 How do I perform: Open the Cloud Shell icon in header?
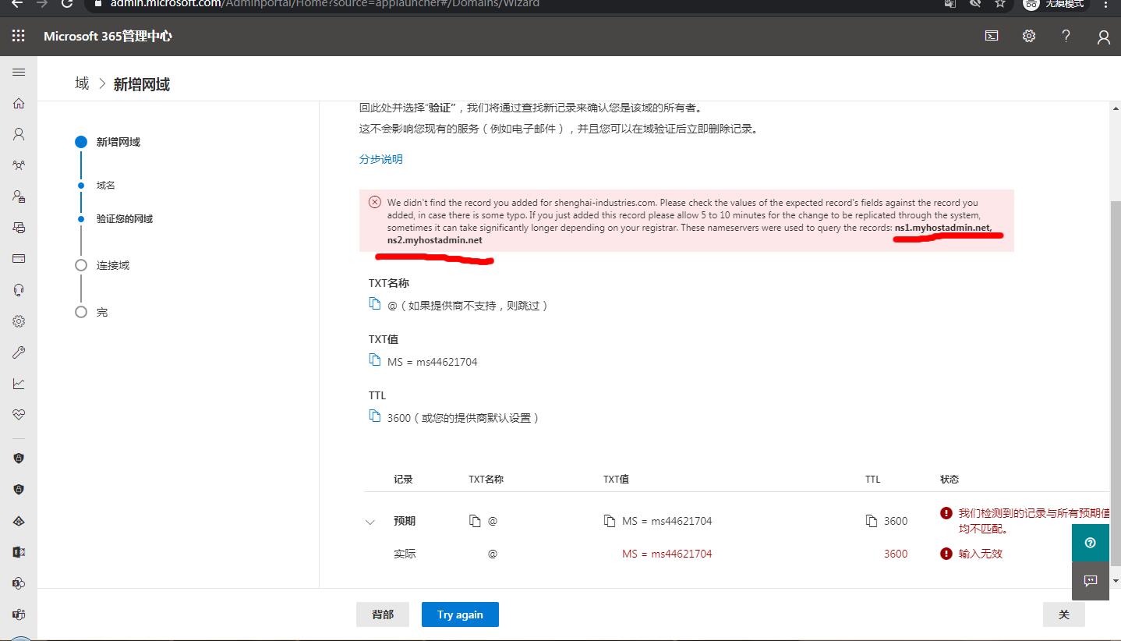click(992, 36)
